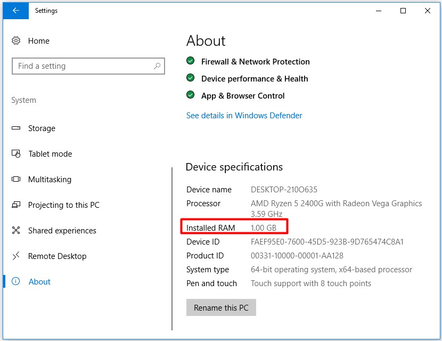This screenshot has height=341, width=442.
Task: Click the vertical scrollbar beside Device specifications
Action: (172, 248)
